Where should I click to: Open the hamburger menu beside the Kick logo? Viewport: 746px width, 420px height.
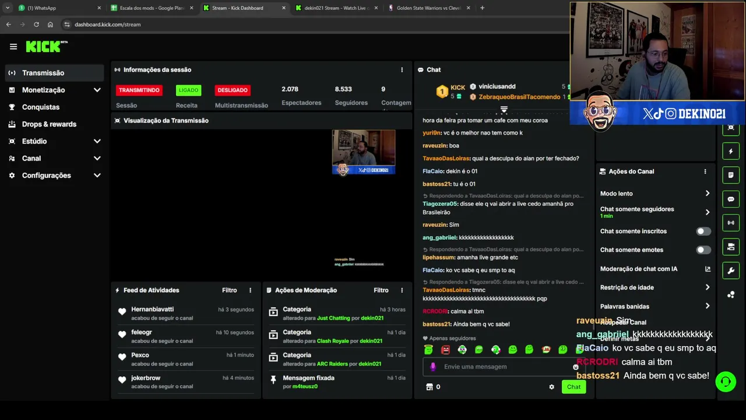[x=13, y=47]
